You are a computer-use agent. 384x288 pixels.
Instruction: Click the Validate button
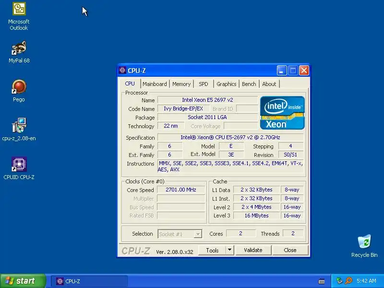253,250
